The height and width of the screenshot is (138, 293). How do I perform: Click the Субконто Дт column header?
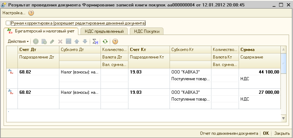(x=80, y=50)
